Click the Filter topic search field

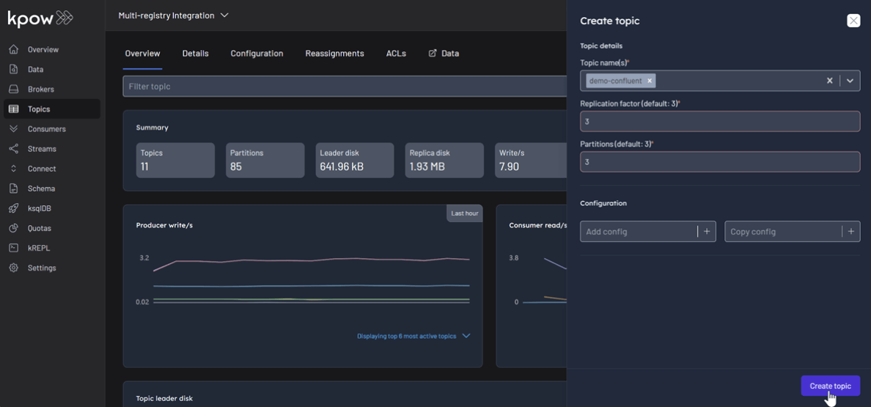(345, 87)
